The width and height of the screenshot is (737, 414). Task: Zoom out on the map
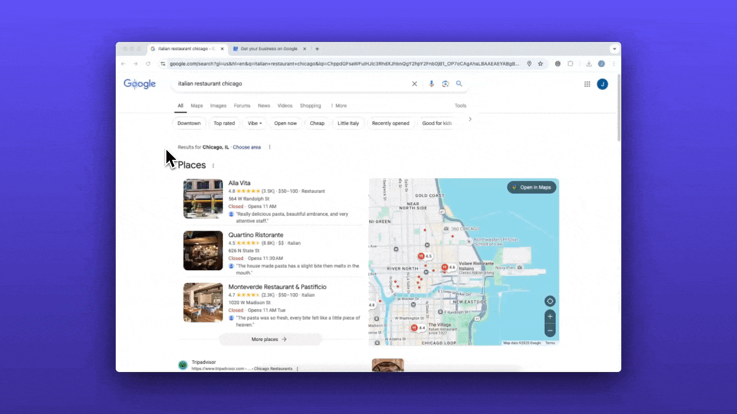pos(550,331)
